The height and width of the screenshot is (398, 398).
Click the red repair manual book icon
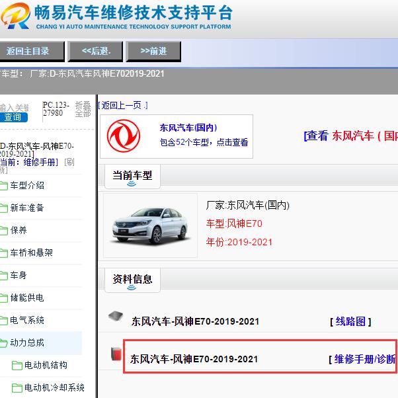coord(116,354)
